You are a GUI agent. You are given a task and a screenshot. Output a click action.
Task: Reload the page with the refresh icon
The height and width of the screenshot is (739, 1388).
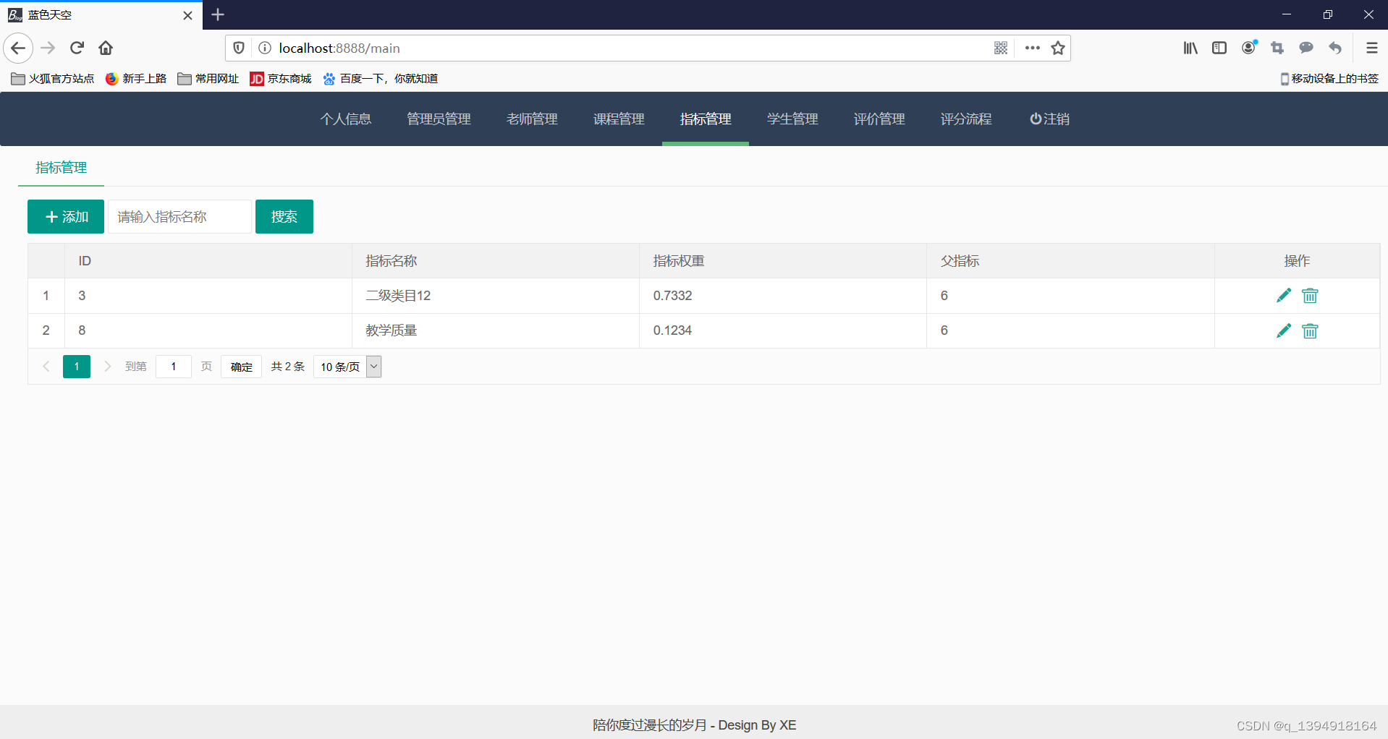point(77,48)
